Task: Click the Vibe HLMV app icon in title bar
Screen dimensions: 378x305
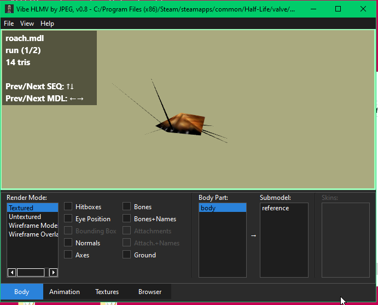Action: 9,9
